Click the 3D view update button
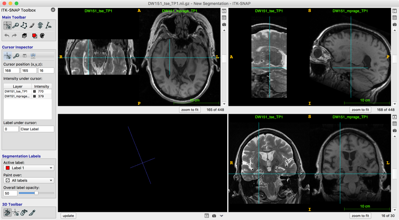399x220 pixels. click(x=68, y=216)
